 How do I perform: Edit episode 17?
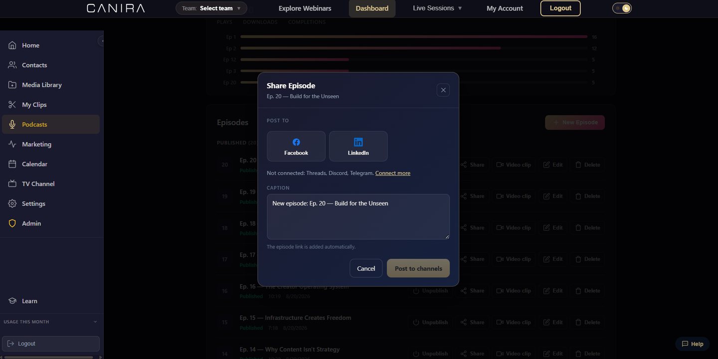553,259
